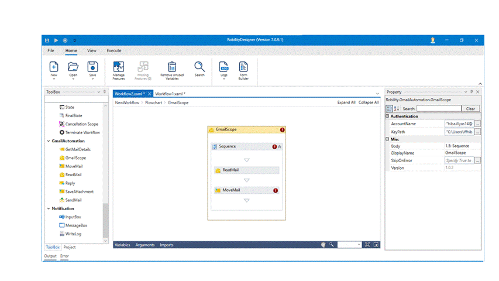
Task: Click Remove Unused Variables trash icon
Action: point(171,67)
